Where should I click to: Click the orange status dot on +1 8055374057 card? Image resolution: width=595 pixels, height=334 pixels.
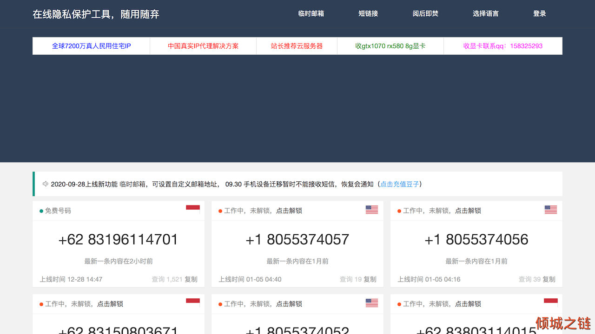point(220,211)
